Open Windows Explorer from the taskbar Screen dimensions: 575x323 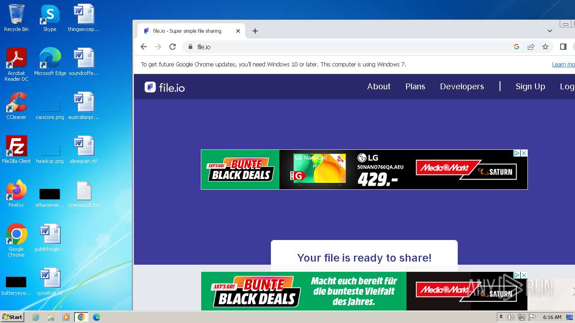[x=51, y=317]
